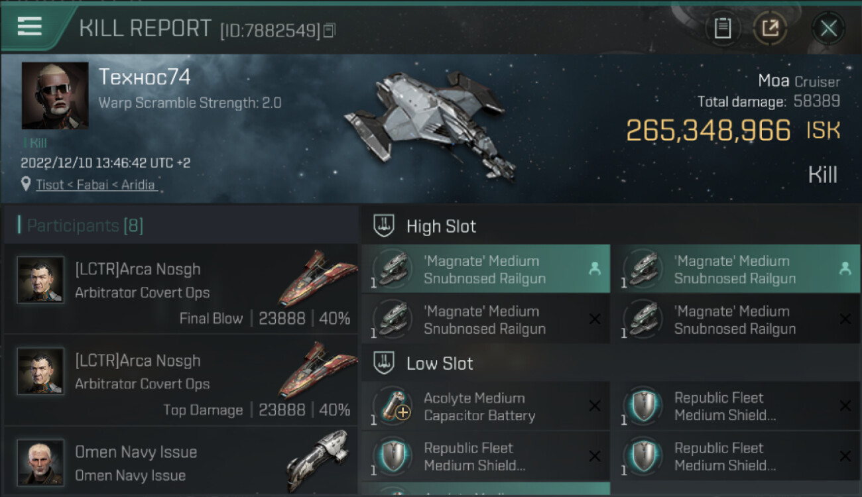Open the hamburger menu button
Image resolution: width=862 pixels, height=497 pixels.
[30, 27]
